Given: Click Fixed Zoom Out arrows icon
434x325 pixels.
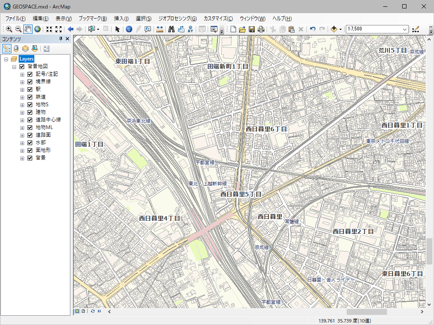Looking at the screenshot, I should pos(58,29).
